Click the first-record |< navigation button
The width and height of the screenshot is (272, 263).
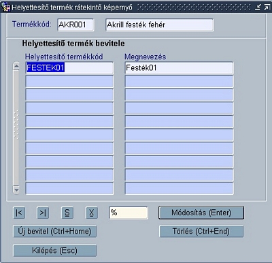coord(19,213)
